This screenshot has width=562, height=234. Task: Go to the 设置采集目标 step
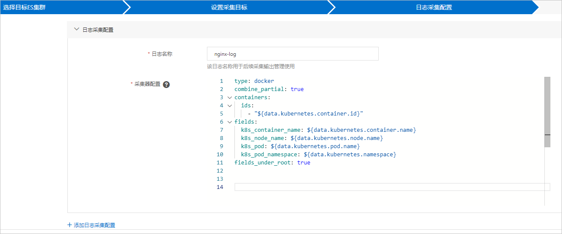229,7
